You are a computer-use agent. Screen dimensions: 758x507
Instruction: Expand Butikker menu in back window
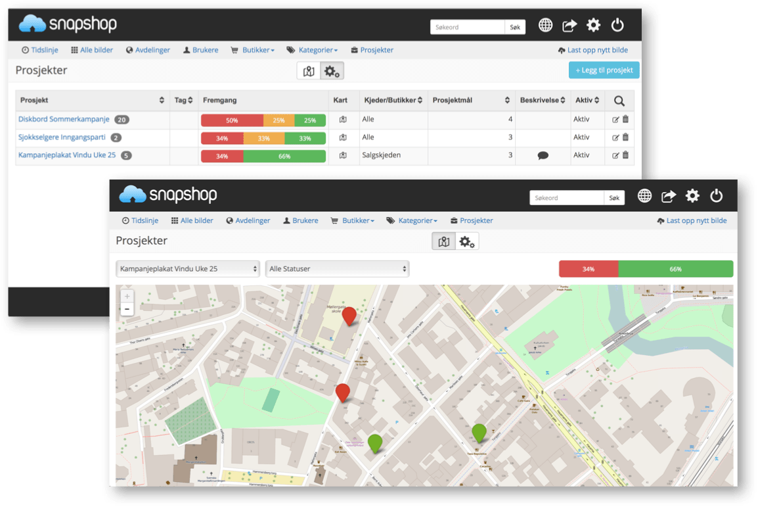click(x=253, y=51)
